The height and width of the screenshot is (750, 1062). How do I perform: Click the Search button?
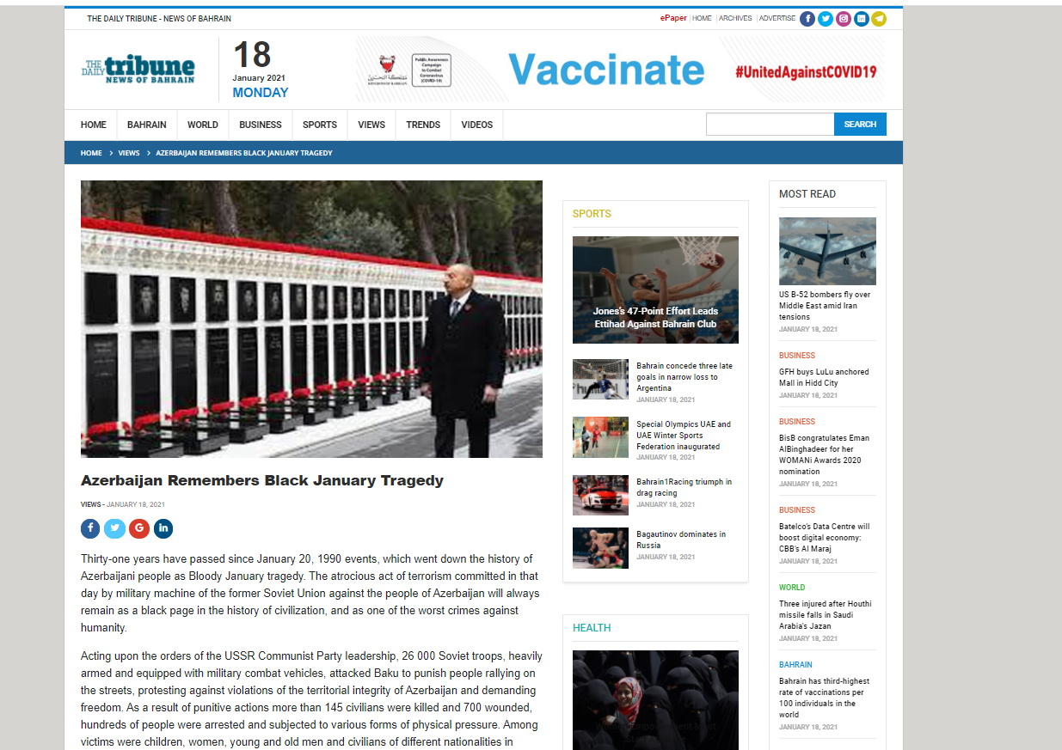tap(860, 125)
